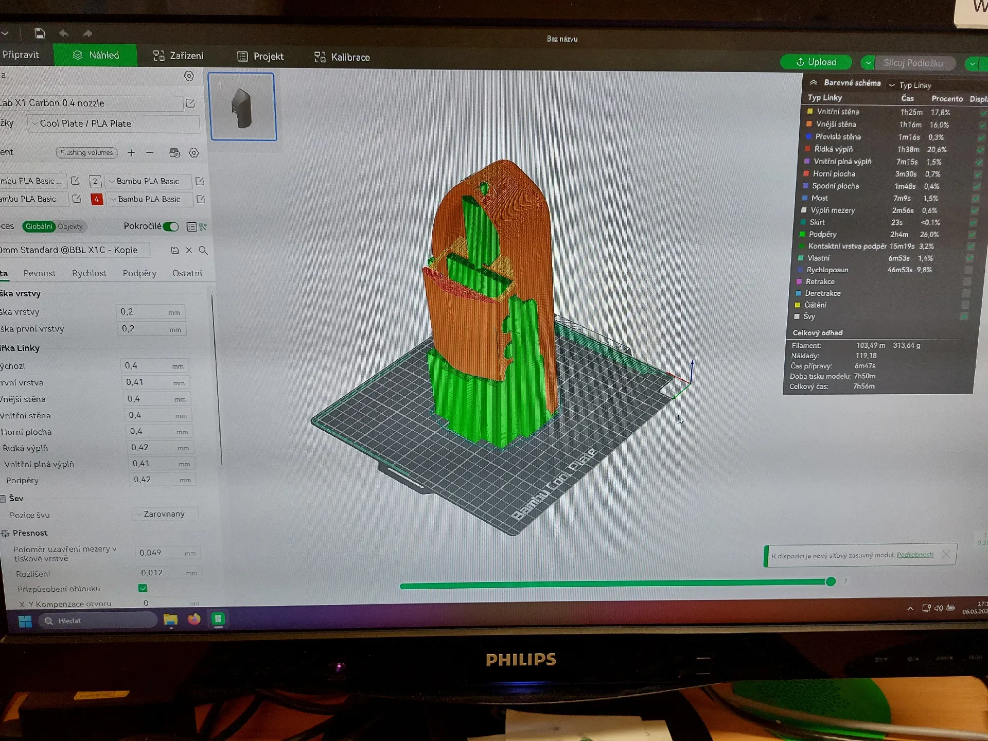Screen dimensions: 988x741
Task: Open the dropdown arrow right of Slicuj Podložku
Action: click(972, 64)
